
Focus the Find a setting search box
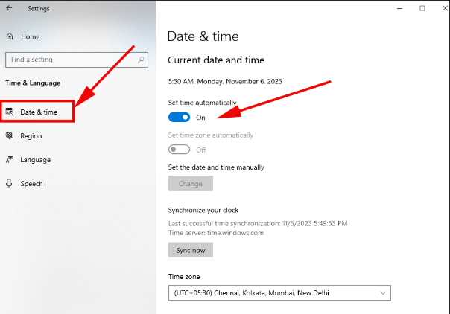(x=77, y=60)
